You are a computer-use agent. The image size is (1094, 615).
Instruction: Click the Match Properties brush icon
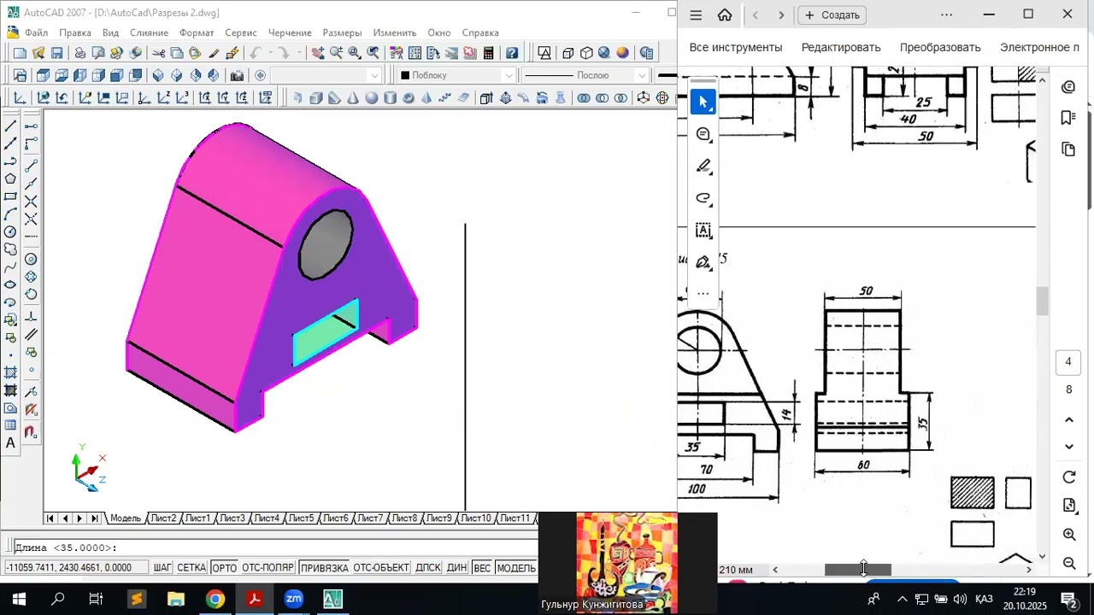[x=214, y=53]
